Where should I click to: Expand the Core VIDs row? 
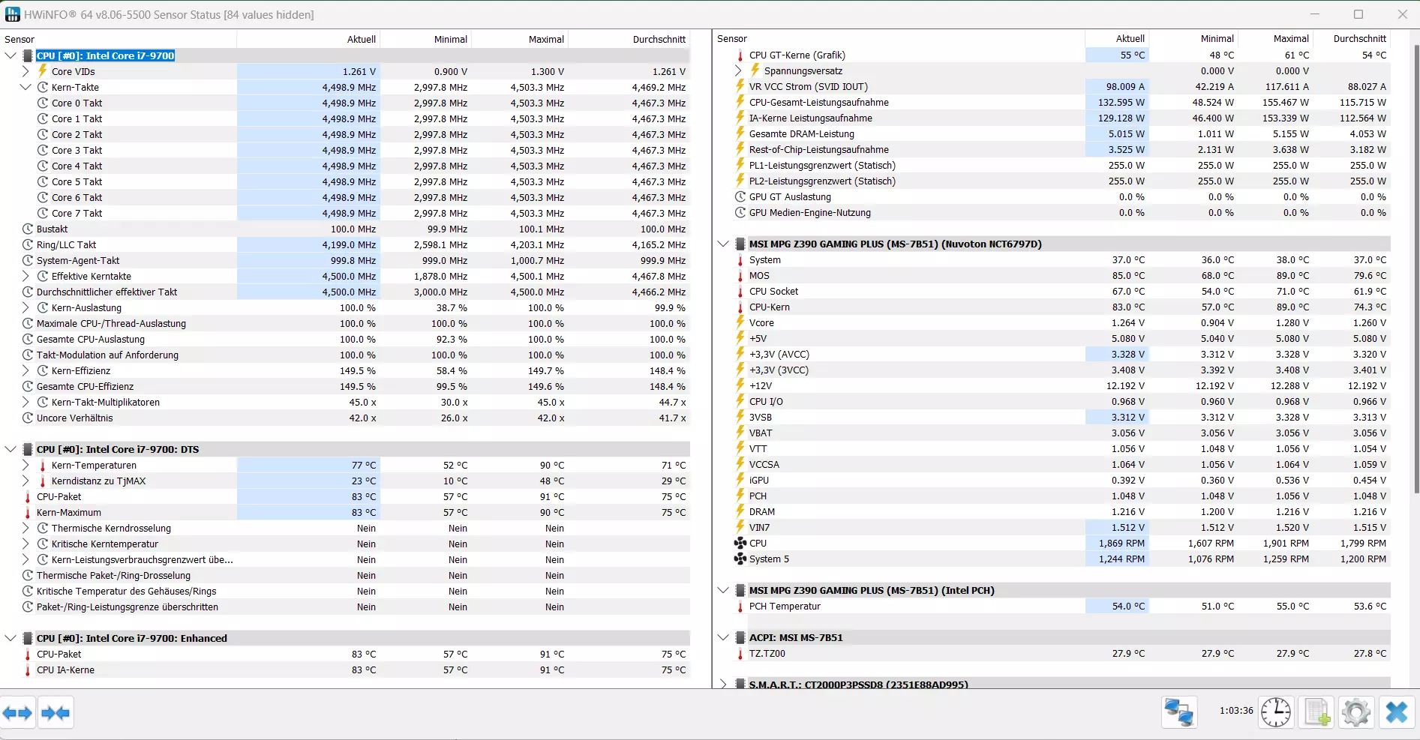[x=26, y=71]
